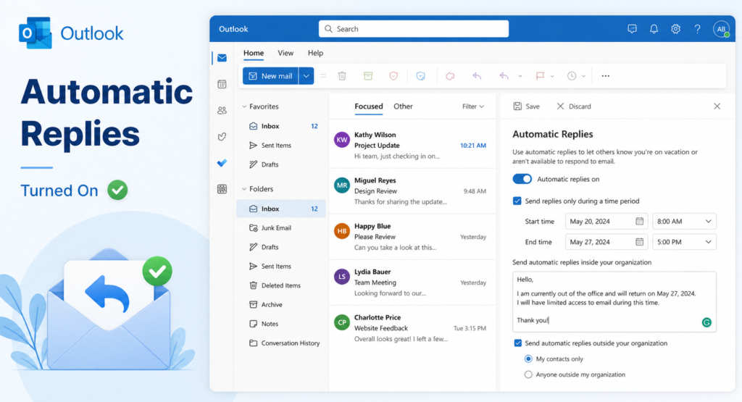
Task: Collapse the Favorites section
Action: click(244, 106)
